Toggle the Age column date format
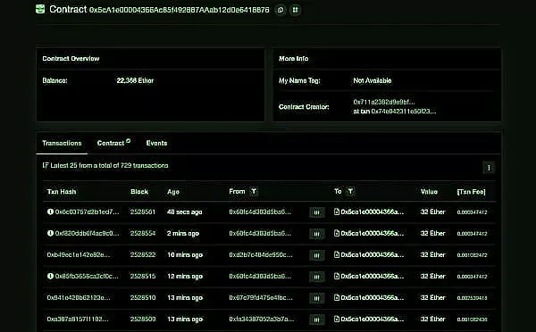The image size is (536, 332). [173, 192]
